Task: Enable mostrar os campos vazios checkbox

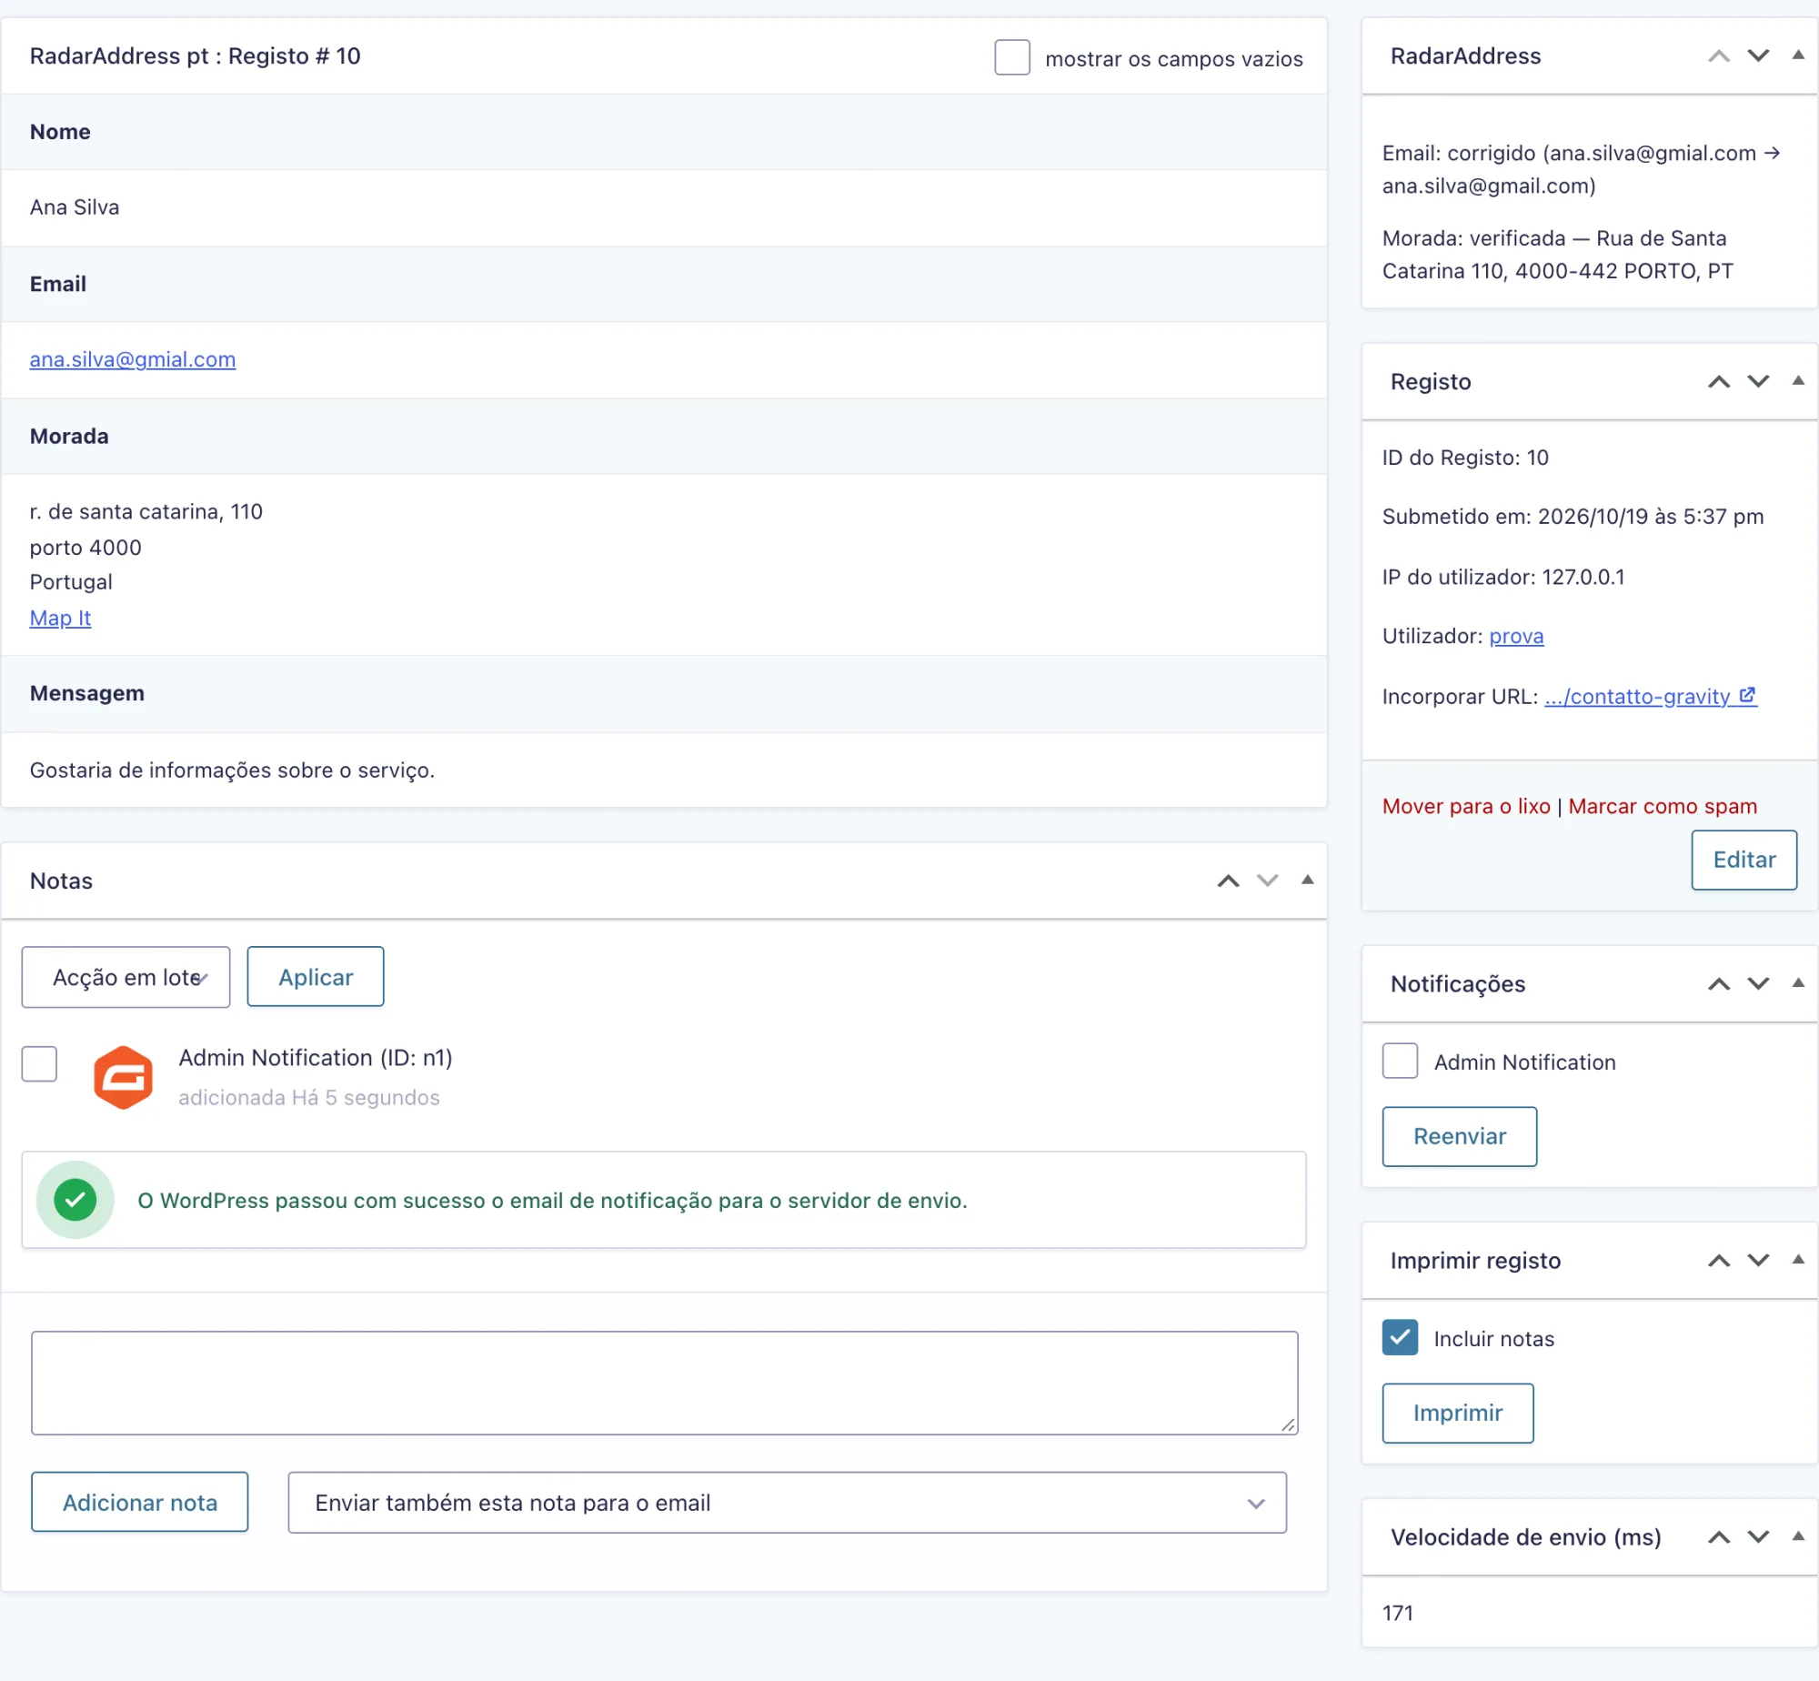Action: click(1011, 57)
